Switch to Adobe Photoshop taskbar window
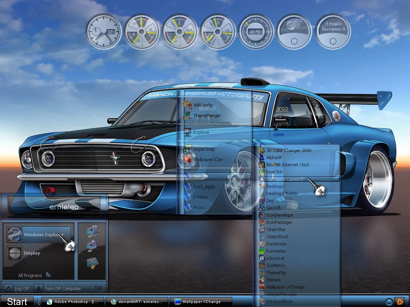The height and width of the screenshot is (307, 410). (74, 301)
